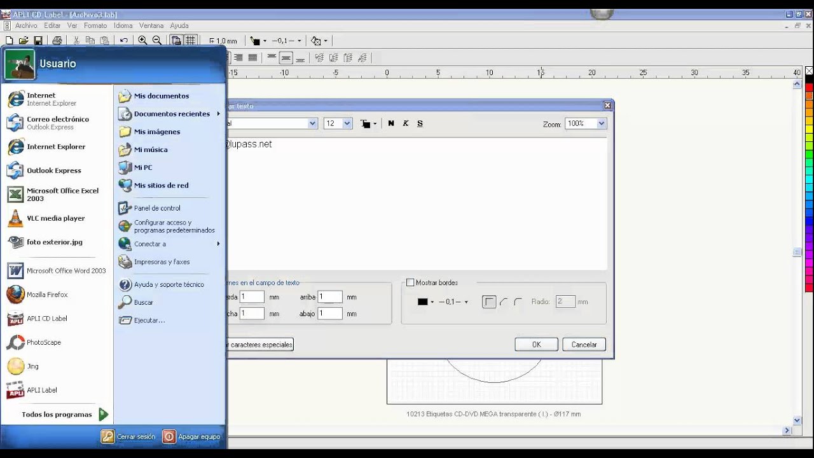Click Todos los programas
814x458 pixels.
click(x=65, y=415)
